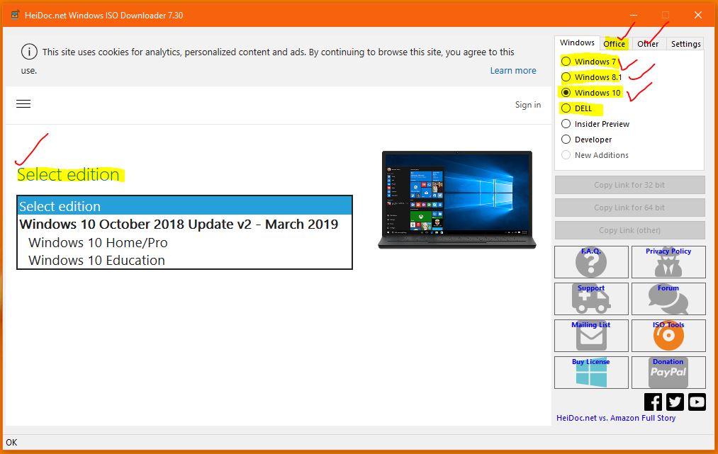Click the Learn more link
718x454 pixels.
(x=512, y=70)
